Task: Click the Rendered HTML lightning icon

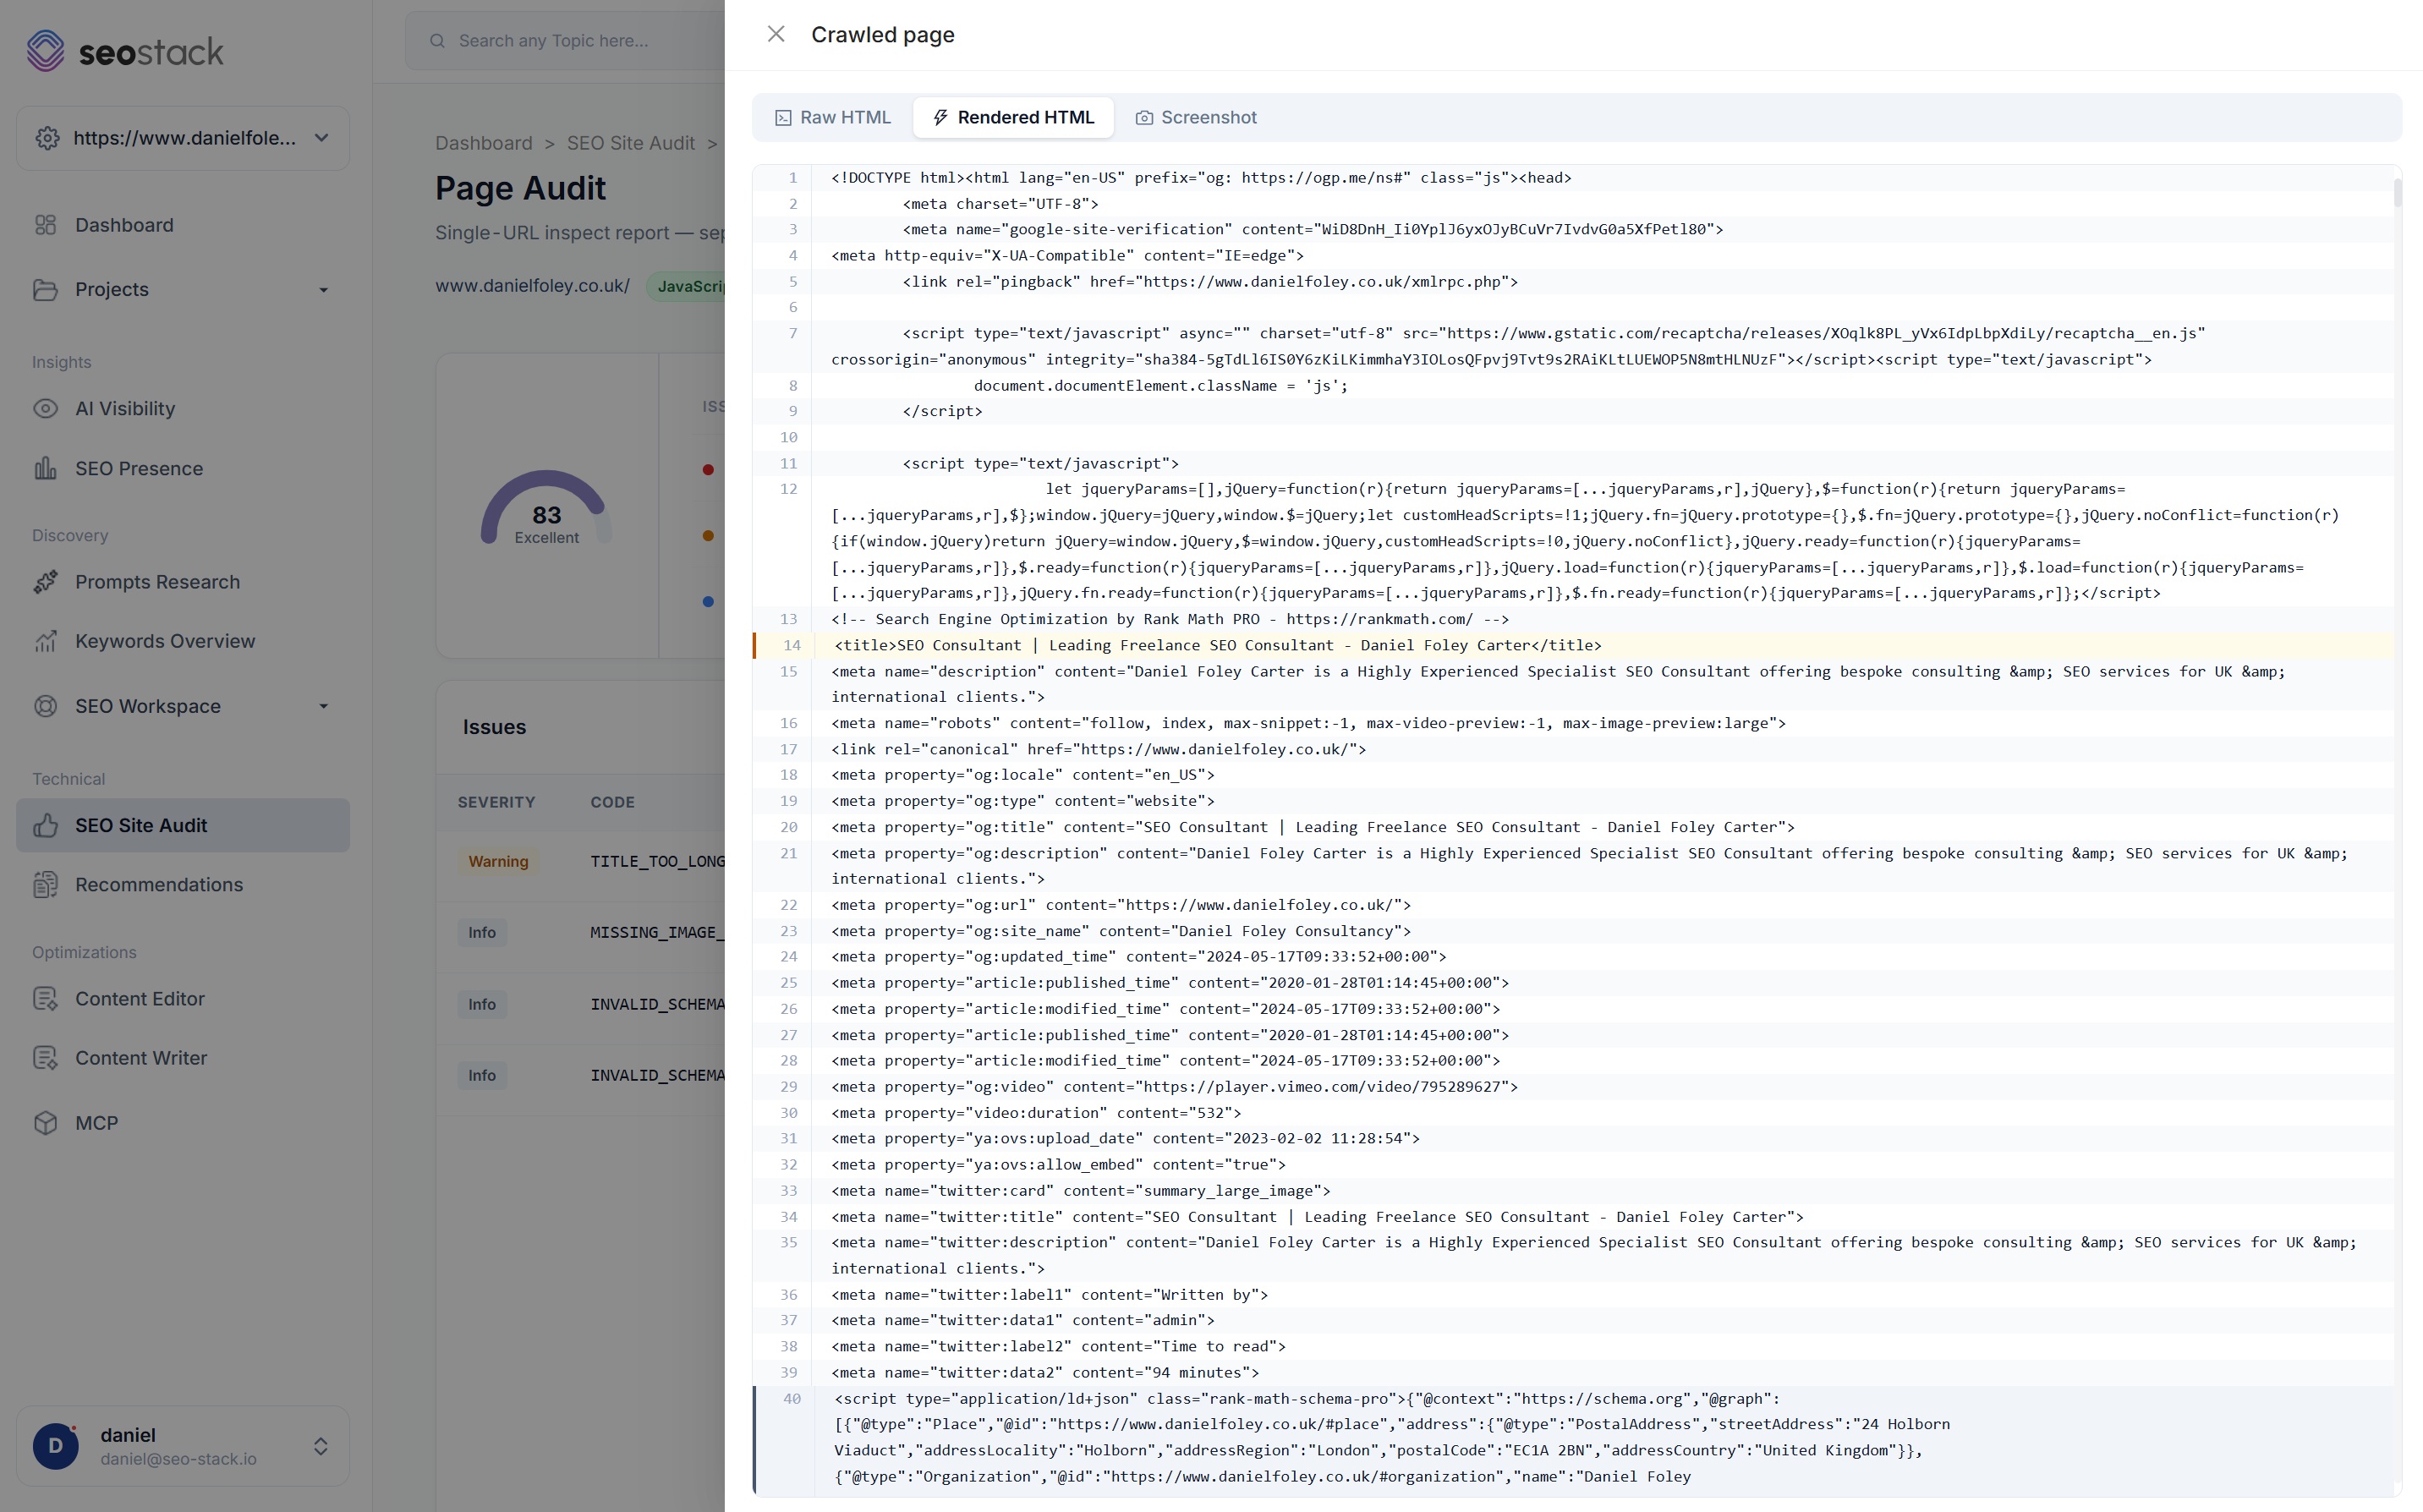Action: tap(940, 118)
